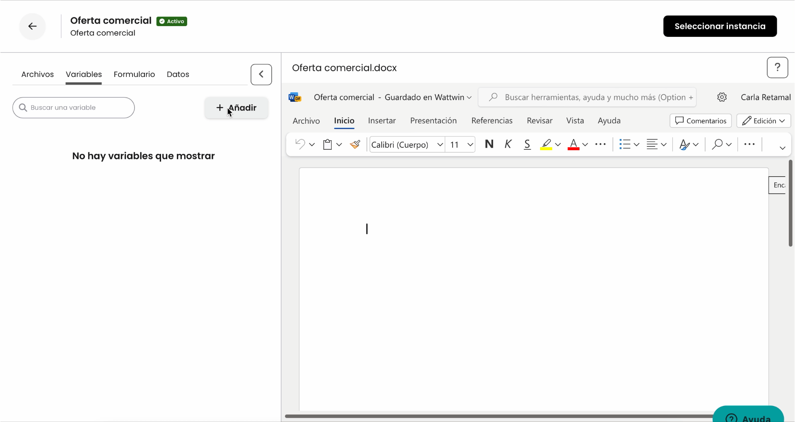Open the Find dropdown arrow
This screenshot has height=422, width=795.
click(x=729, y=145)
